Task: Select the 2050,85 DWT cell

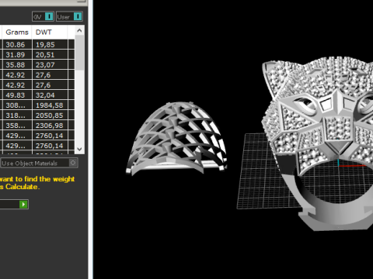Action: pyautogui.click(x=50, y=115)
